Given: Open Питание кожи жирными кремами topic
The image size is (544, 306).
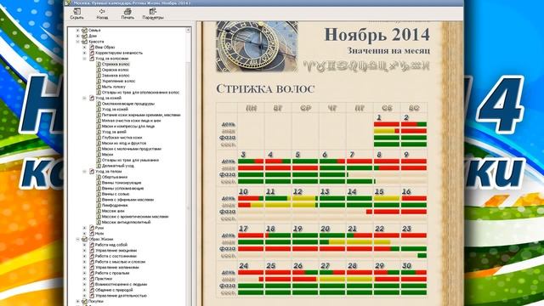Looking at the screenshot, I should [x=141, y=115].
